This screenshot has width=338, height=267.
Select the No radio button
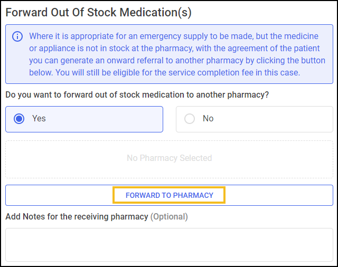pyautogui.click(x=190, y=119)
